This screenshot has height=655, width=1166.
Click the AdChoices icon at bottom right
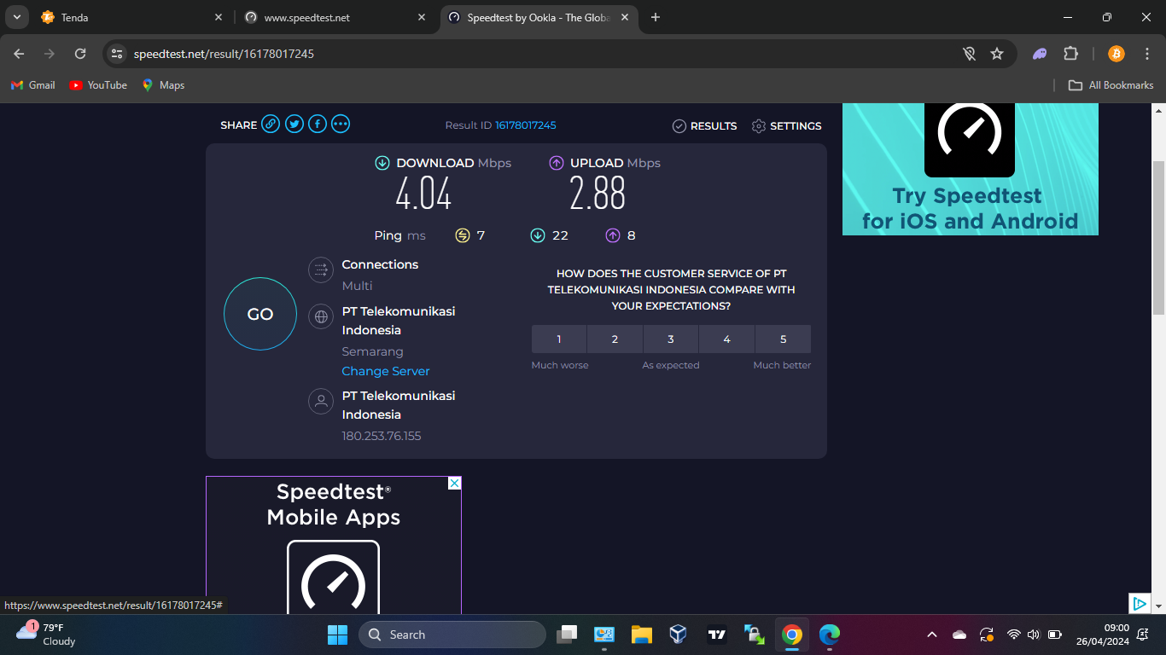tap(1140, 604)
